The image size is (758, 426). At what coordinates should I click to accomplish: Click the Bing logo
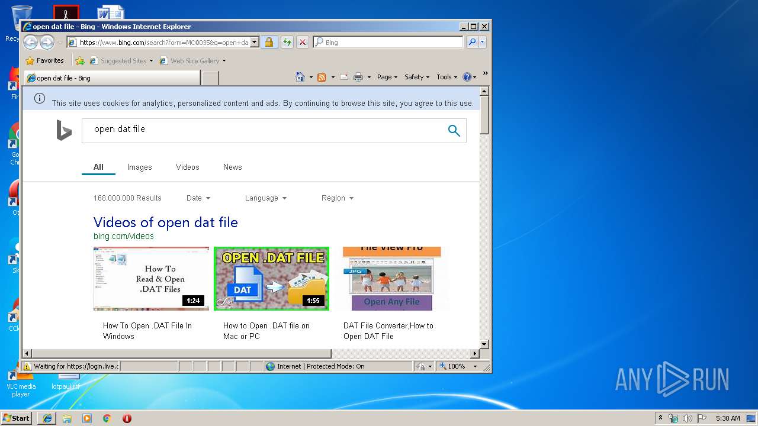pos(64,130)
